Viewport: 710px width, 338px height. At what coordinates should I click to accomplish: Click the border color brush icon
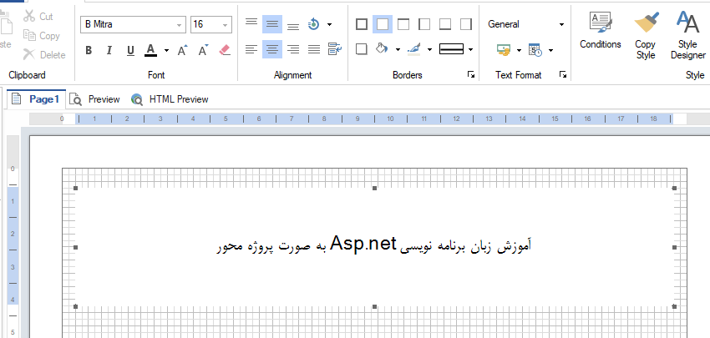pyautogui.click(x=413, y=49)
